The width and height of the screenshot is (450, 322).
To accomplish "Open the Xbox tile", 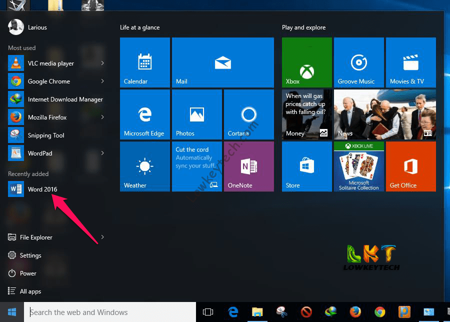I will [307, 62].
